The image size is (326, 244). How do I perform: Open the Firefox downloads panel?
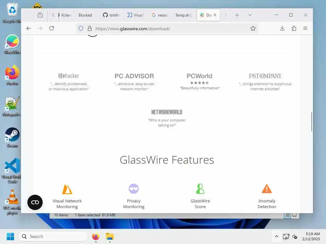click(x=282, y=28)
